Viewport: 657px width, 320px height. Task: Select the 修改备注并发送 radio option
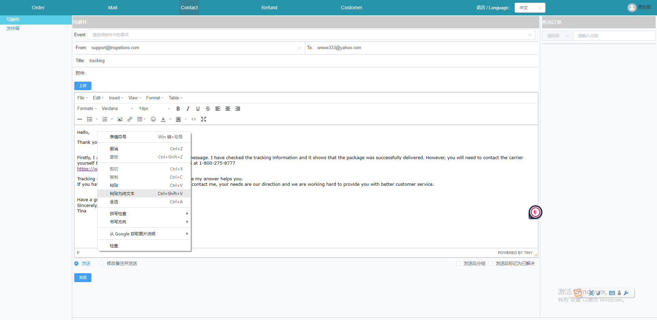[x=101, y=264]
